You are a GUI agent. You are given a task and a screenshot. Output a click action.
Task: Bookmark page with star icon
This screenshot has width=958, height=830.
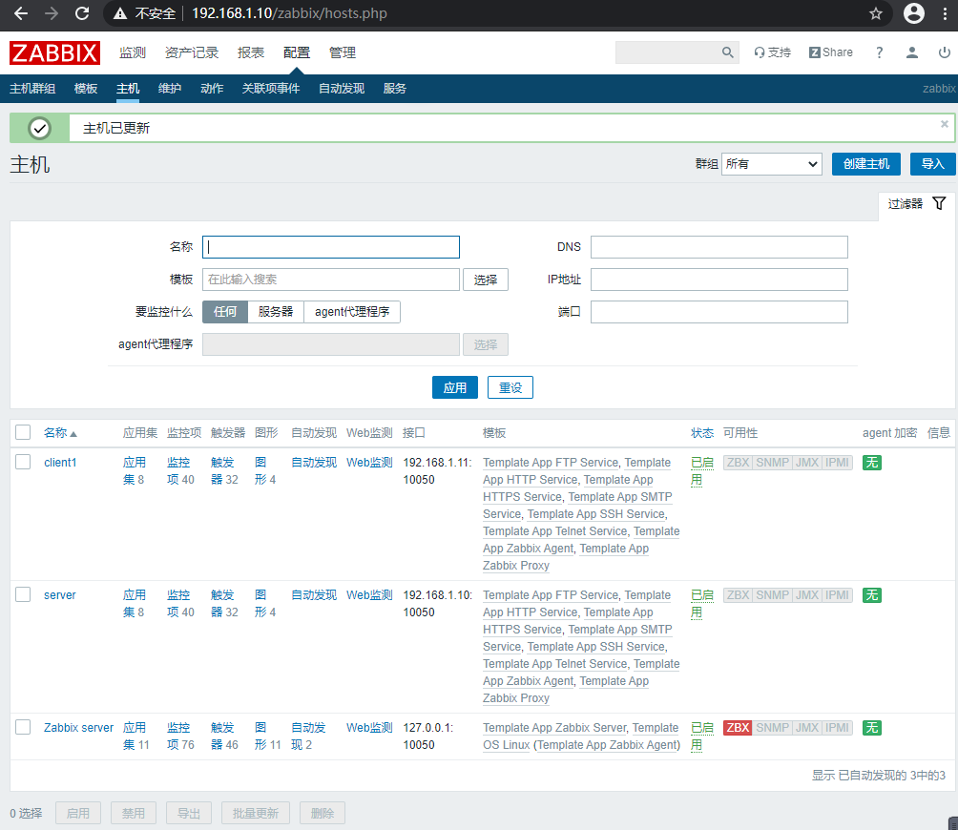point(876,13)
